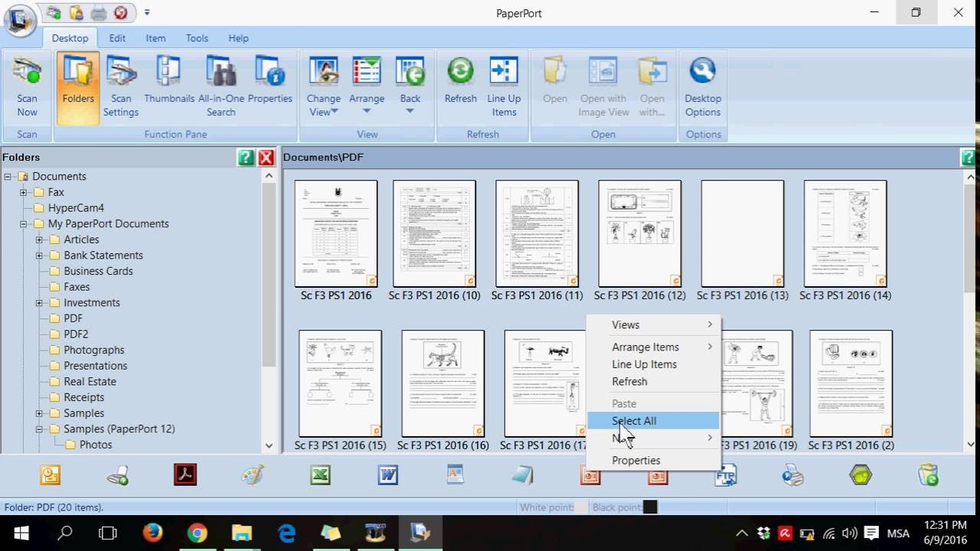The width and height of the screenshot is (980, 551).
Task: Click the Line Up Items ribbon icon
Action: coord(504,87)
